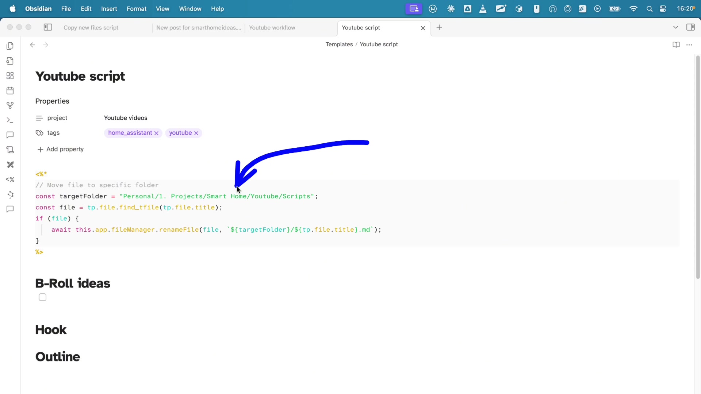Open the more options three-dots icon
The width and height of the screenshot is (701, 394).
pos(690,45)
